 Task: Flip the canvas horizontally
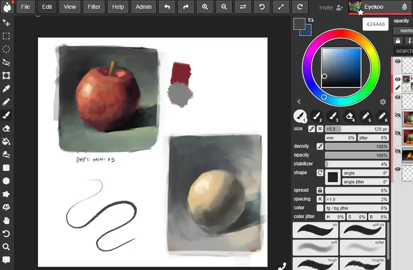pyautogui.click(x=243, y=7)
